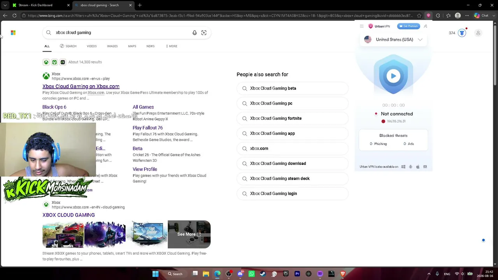This screenshot has width=498, height=280.
Task: Select the ALL results tab
Action: click(x=47, y=46)
